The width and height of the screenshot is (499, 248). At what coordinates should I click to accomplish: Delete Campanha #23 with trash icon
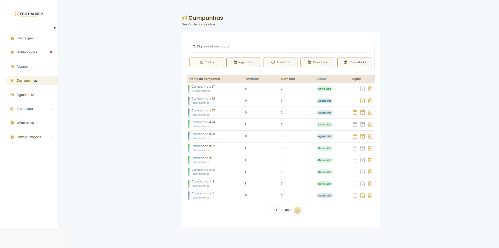pyautogui.click(x=370, y=136)
